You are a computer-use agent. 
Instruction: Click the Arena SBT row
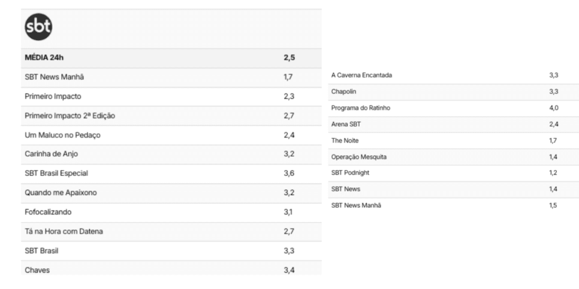(x=454, y=124)
